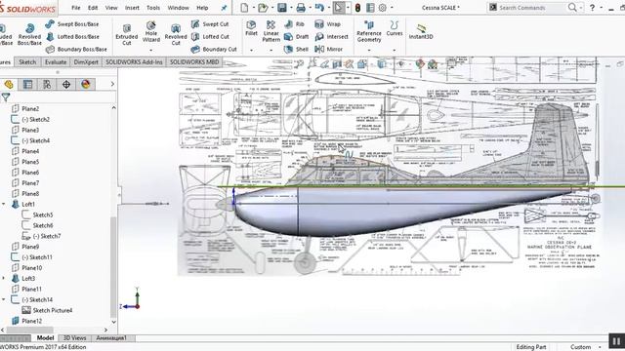Screen dimensions: 625x351
Task: Collapse the Sketch14 node
Action: [4, 299]
